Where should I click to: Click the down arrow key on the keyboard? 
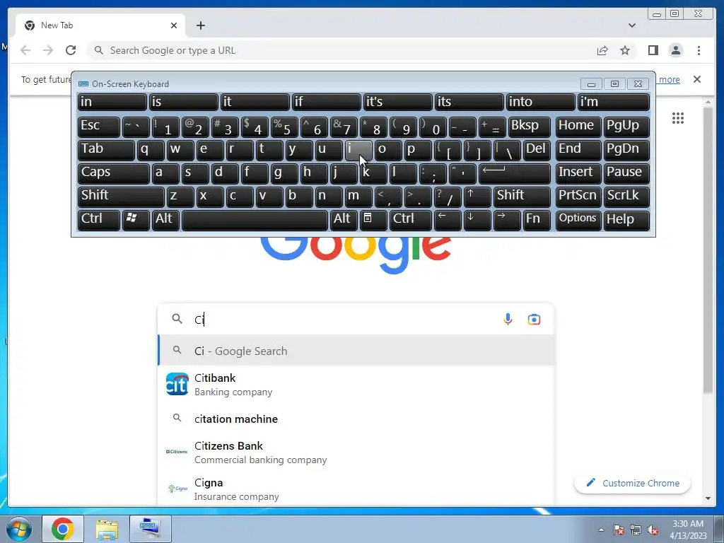[477, 220]
